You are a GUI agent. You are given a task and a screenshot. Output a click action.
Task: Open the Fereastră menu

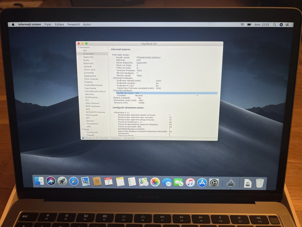pos(73,24)
